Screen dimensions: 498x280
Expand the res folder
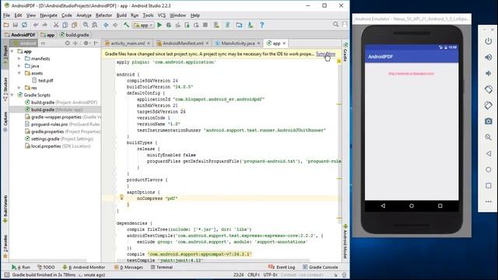[19, 88]
